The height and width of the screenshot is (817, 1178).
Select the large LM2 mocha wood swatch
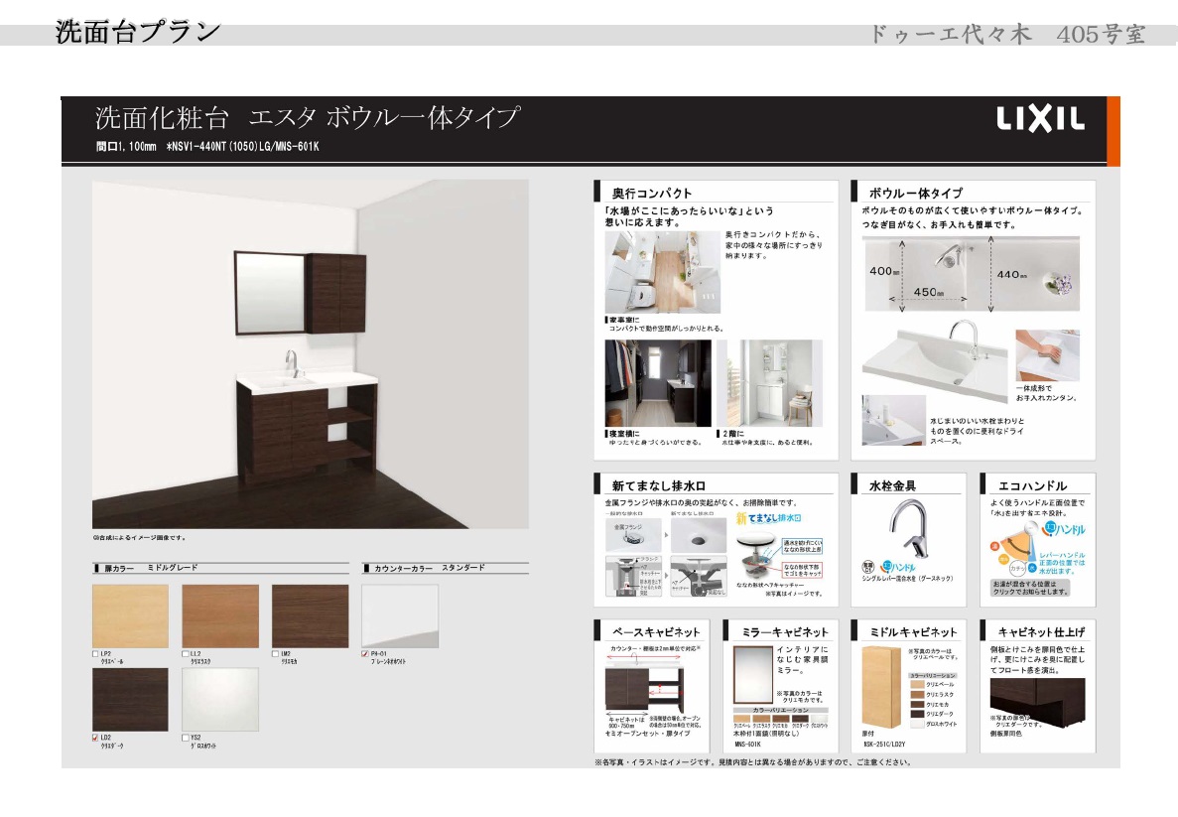click(311, 616)
